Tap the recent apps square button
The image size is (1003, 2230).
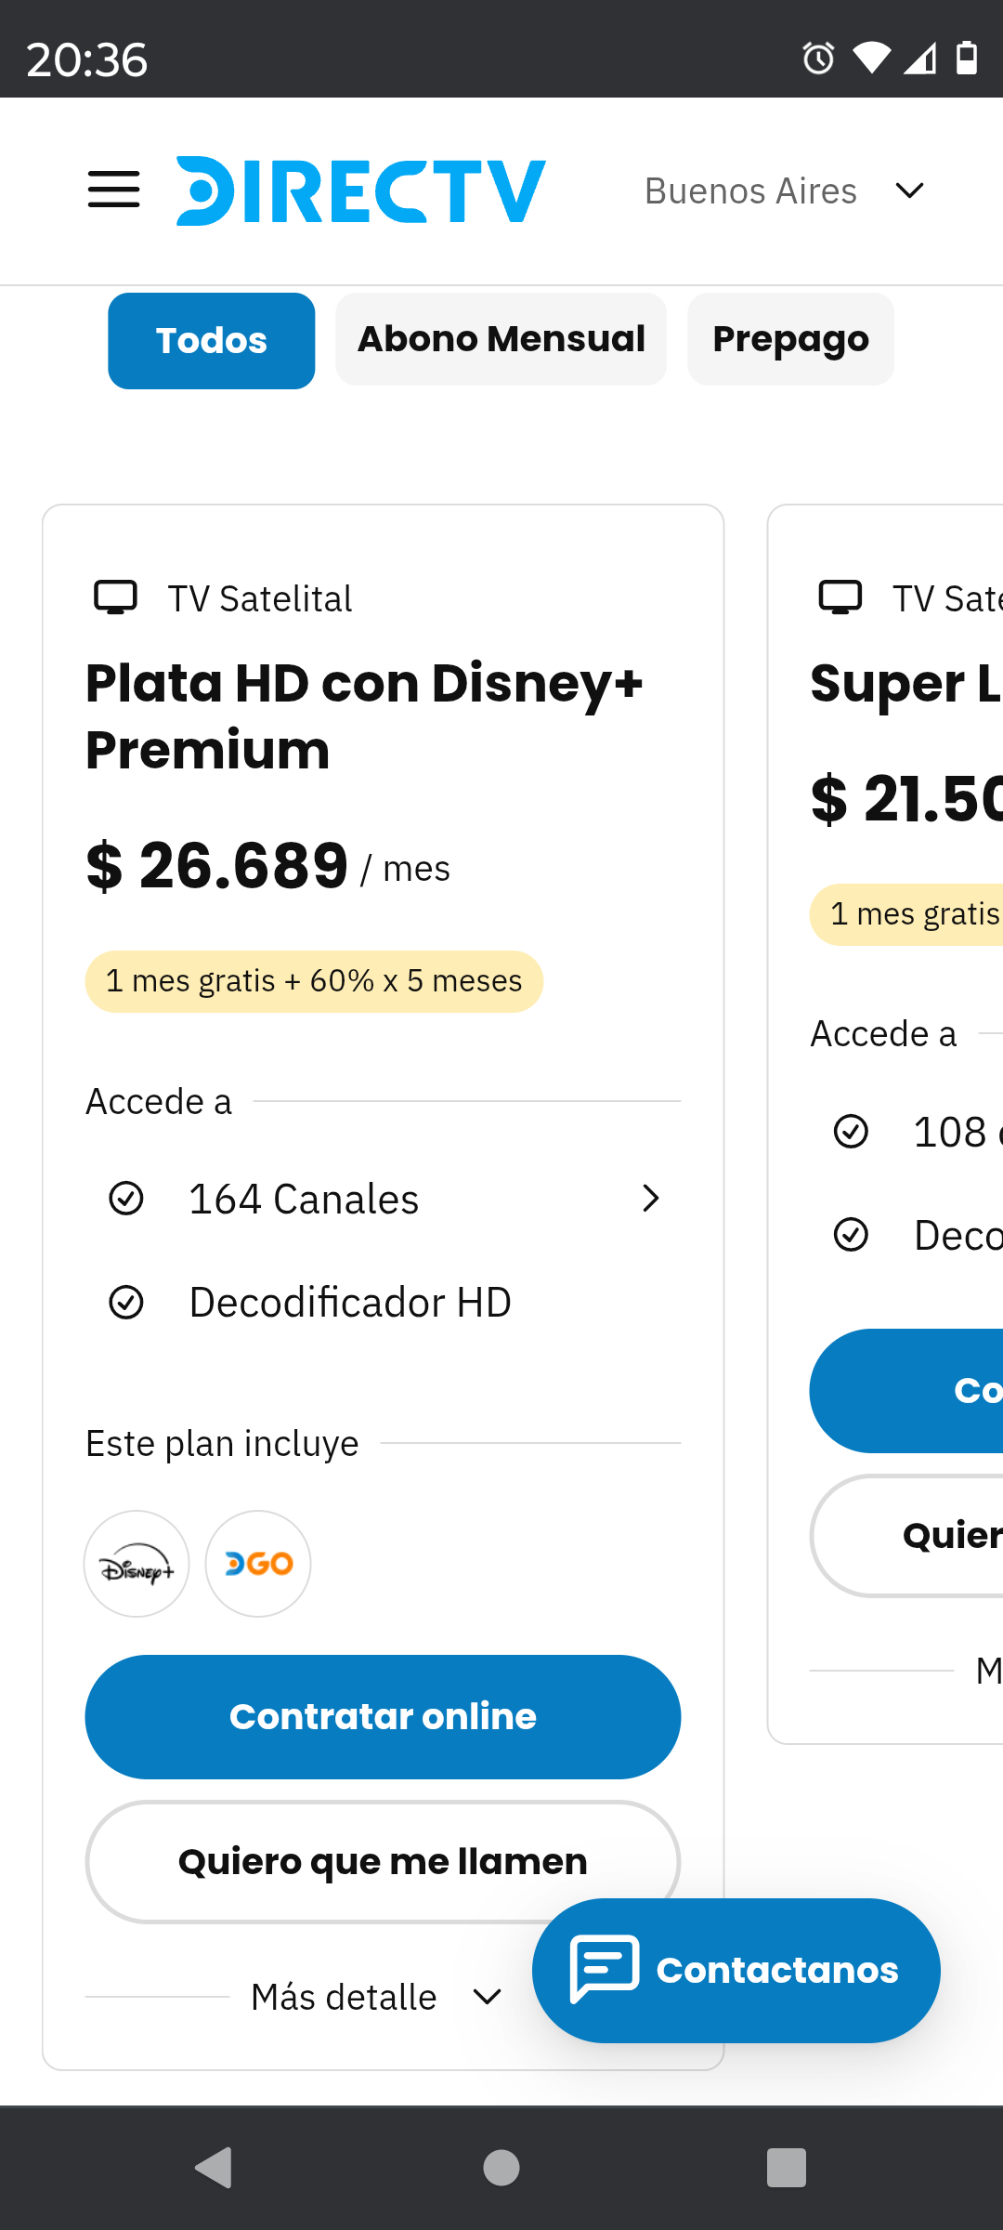pos(787,2168)
